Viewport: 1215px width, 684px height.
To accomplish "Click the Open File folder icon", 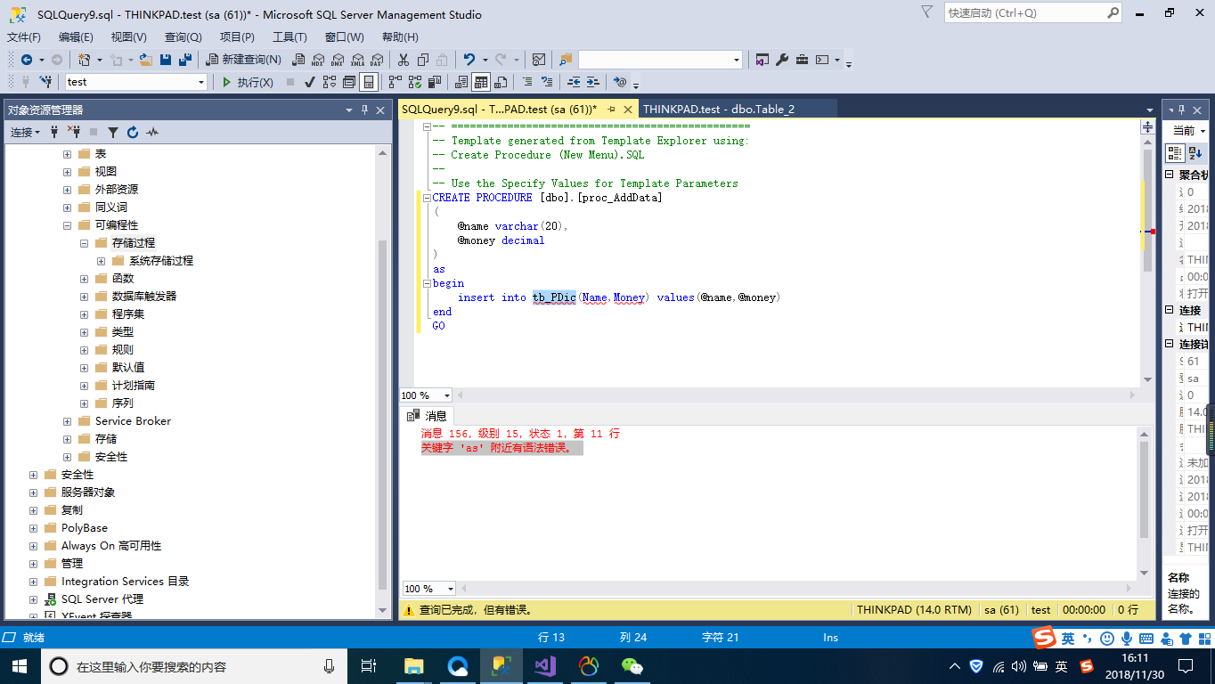I will (x=146, y=60).
